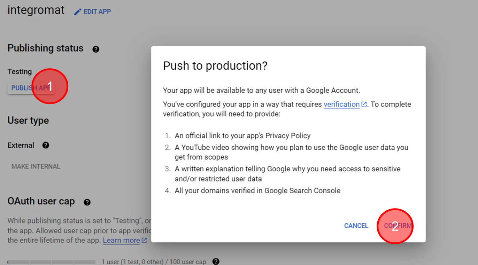Click the "Push to production?" dialog title
Viewport: 478px width, 265px height.
pyautogui.click(x=215, y=65)
